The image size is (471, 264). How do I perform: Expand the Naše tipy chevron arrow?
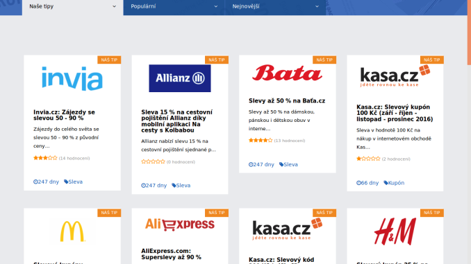click(x=114, y=6)
